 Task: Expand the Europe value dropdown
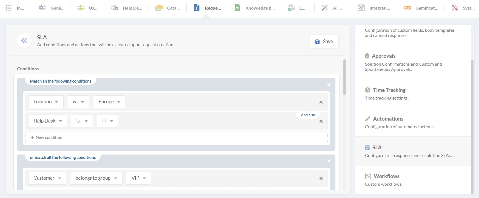click(109, 102)
